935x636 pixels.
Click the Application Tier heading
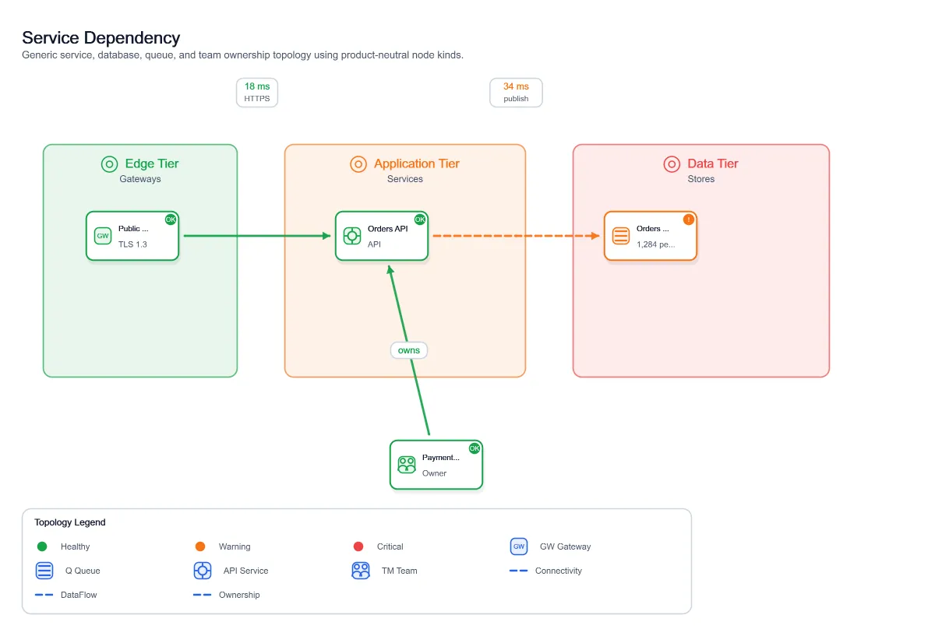[417, 164]
